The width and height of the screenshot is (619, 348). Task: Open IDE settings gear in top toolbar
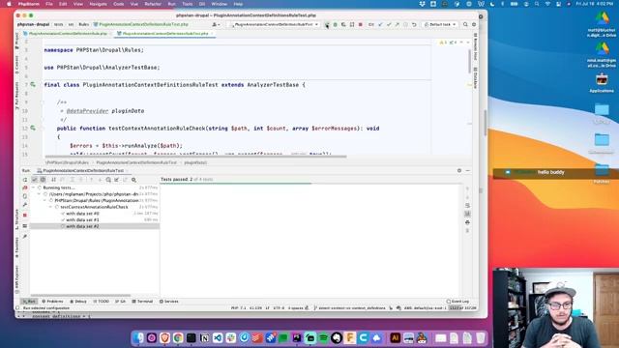[x=474, y=24]
